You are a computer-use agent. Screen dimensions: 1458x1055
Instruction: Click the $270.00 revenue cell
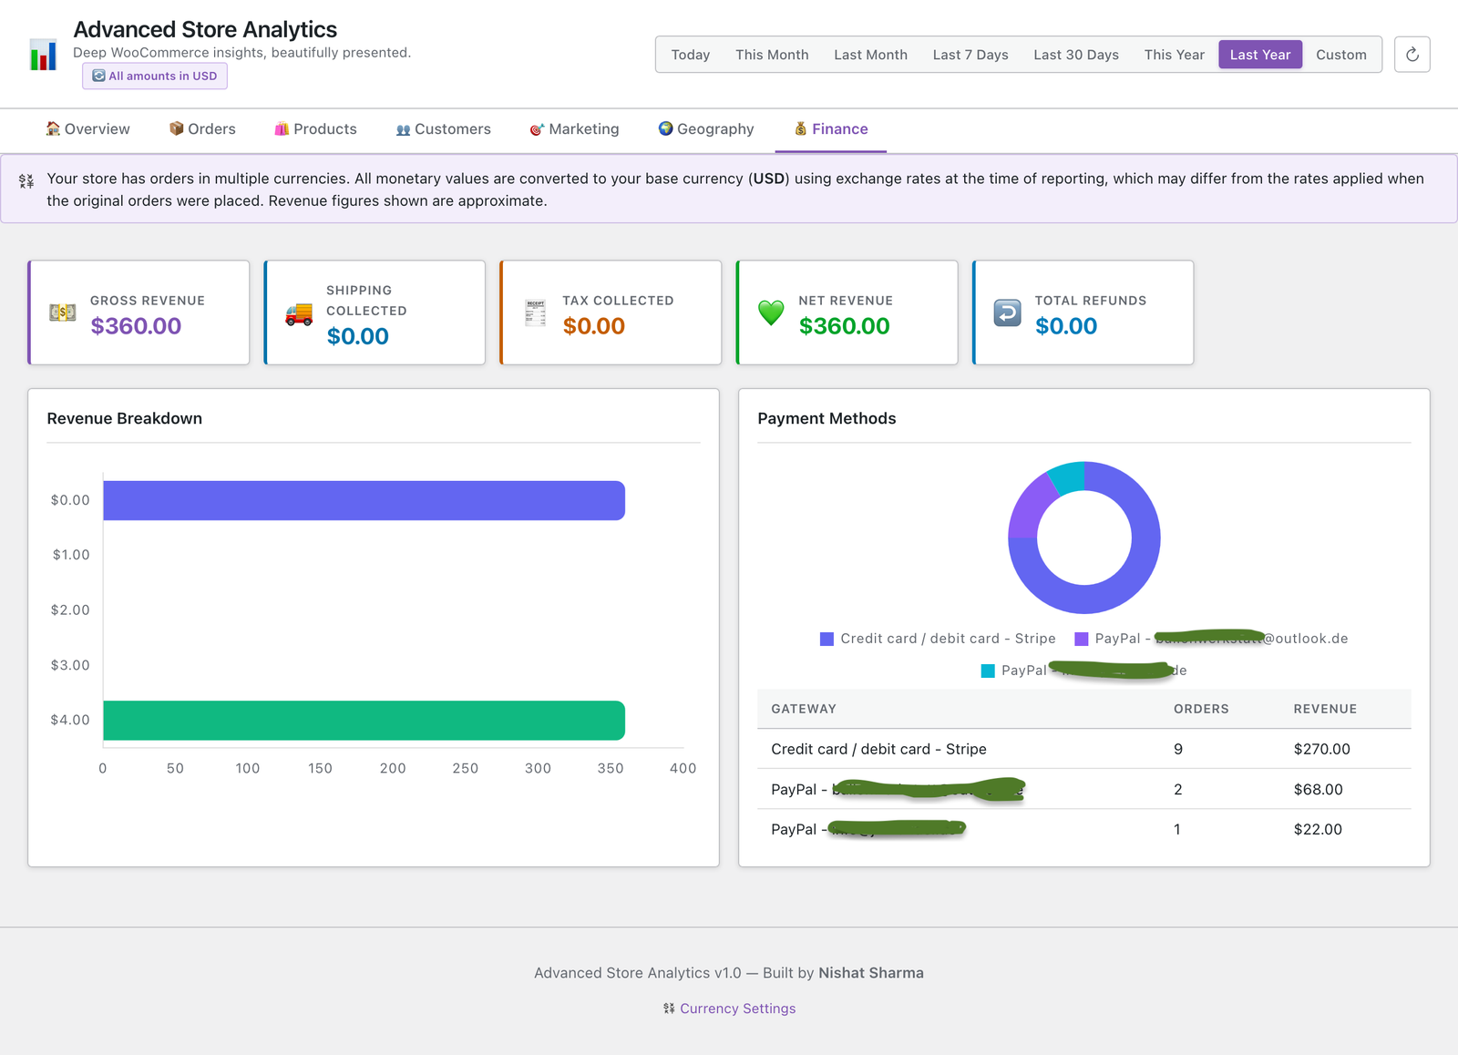(1321, 749)
